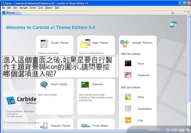Click the City theme name

click(140, 120)
